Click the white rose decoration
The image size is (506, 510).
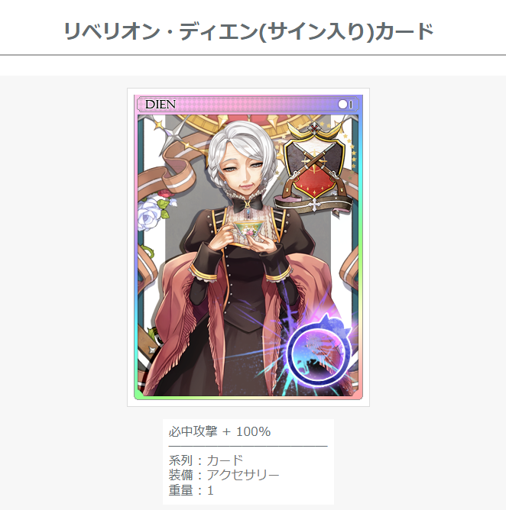pos(149,211)
